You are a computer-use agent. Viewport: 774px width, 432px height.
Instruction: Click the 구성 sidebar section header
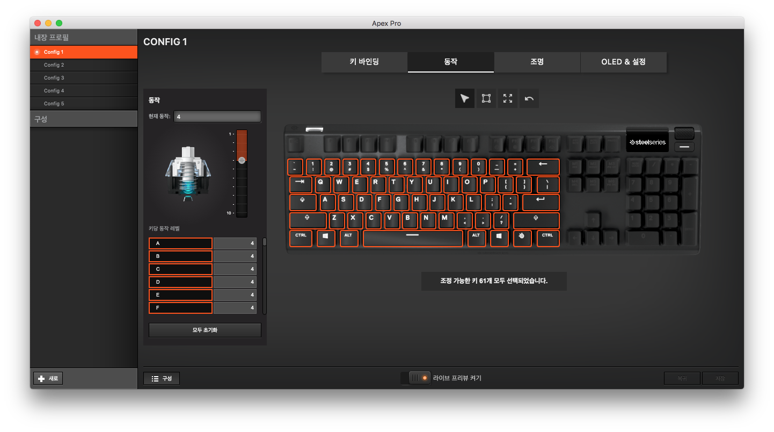click(x=84, y=119)
